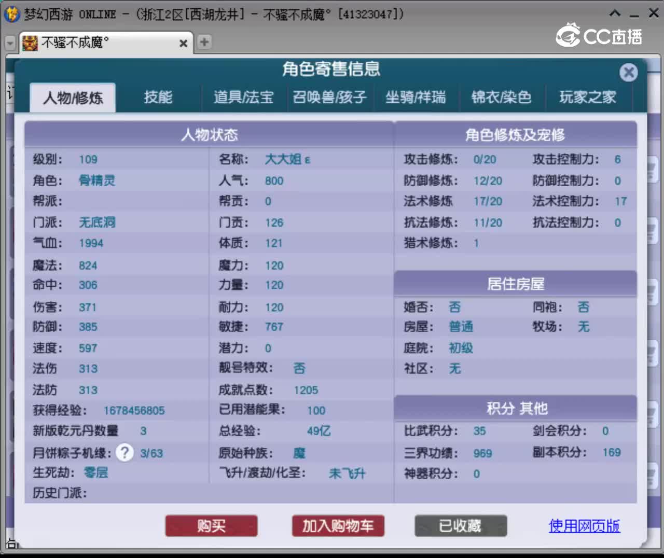Click the 居住房屋 section header
The image size is (664, 558).
click(x=515, y=284)
